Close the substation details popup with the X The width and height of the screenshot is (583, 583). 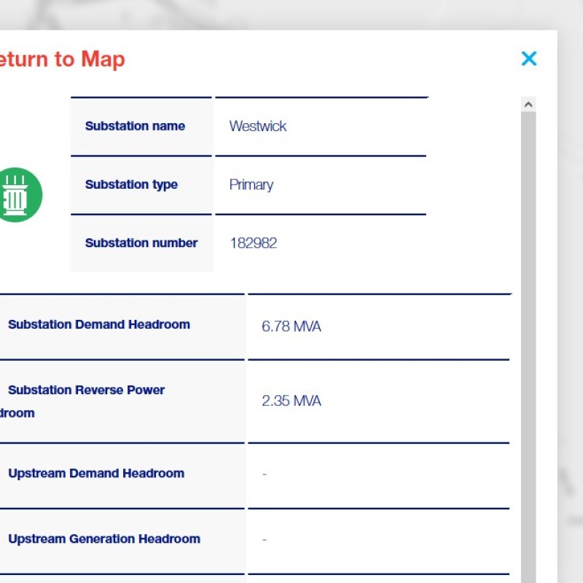point(529,58)
